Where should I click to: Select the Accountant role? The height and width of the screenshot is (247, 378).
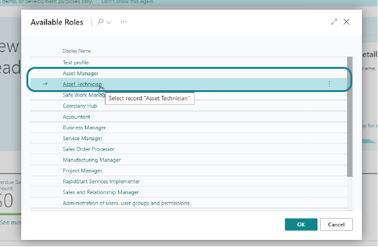77,117
